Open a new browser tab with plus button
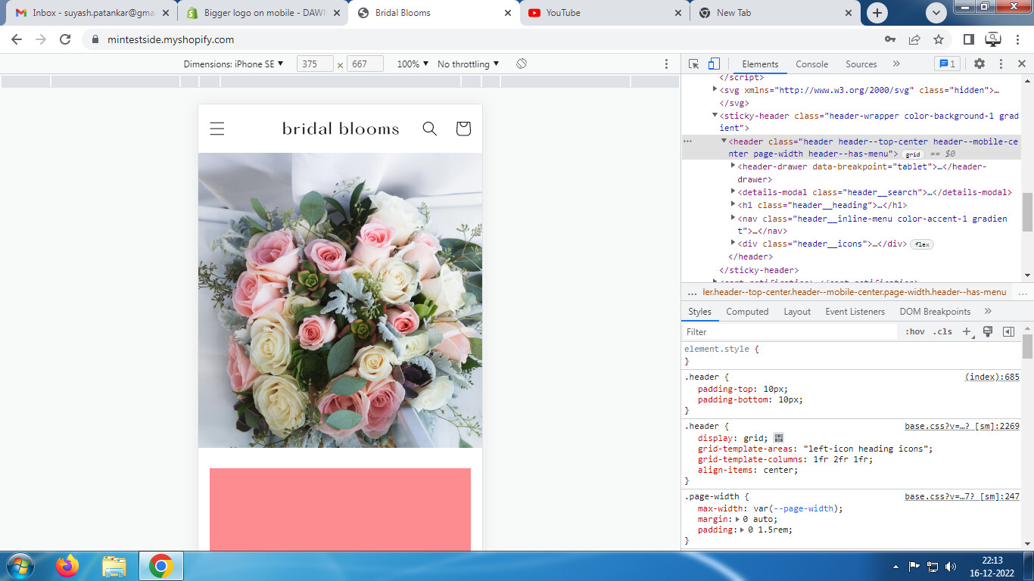1034x581 pixels. 877,12
